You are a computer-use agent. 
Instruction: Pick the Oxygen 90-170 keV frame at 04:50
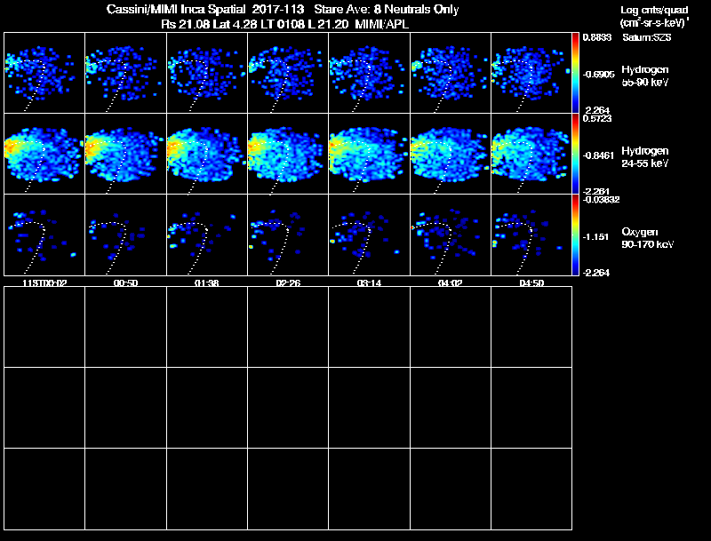[x=531, y=235]
